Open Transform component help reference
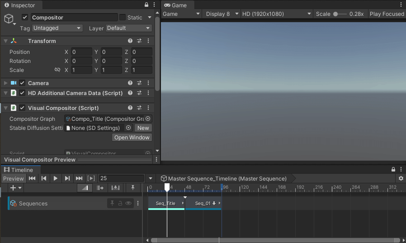 130,41
